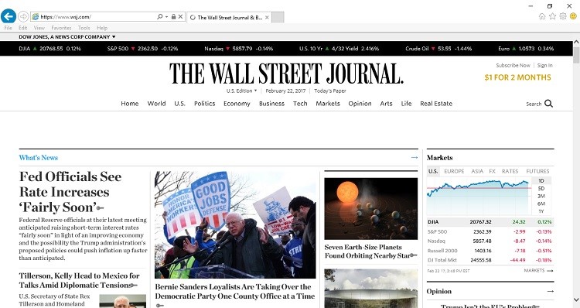Viewport: 580px width, 308px height.
Task: Open the View menu
Action: (39, 28)
